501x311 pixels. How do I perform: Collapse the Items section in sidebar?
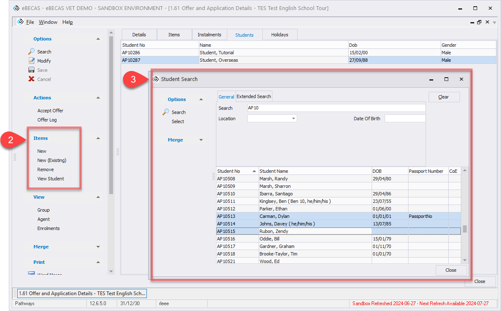pyautogui.click(x=98, y=138)
